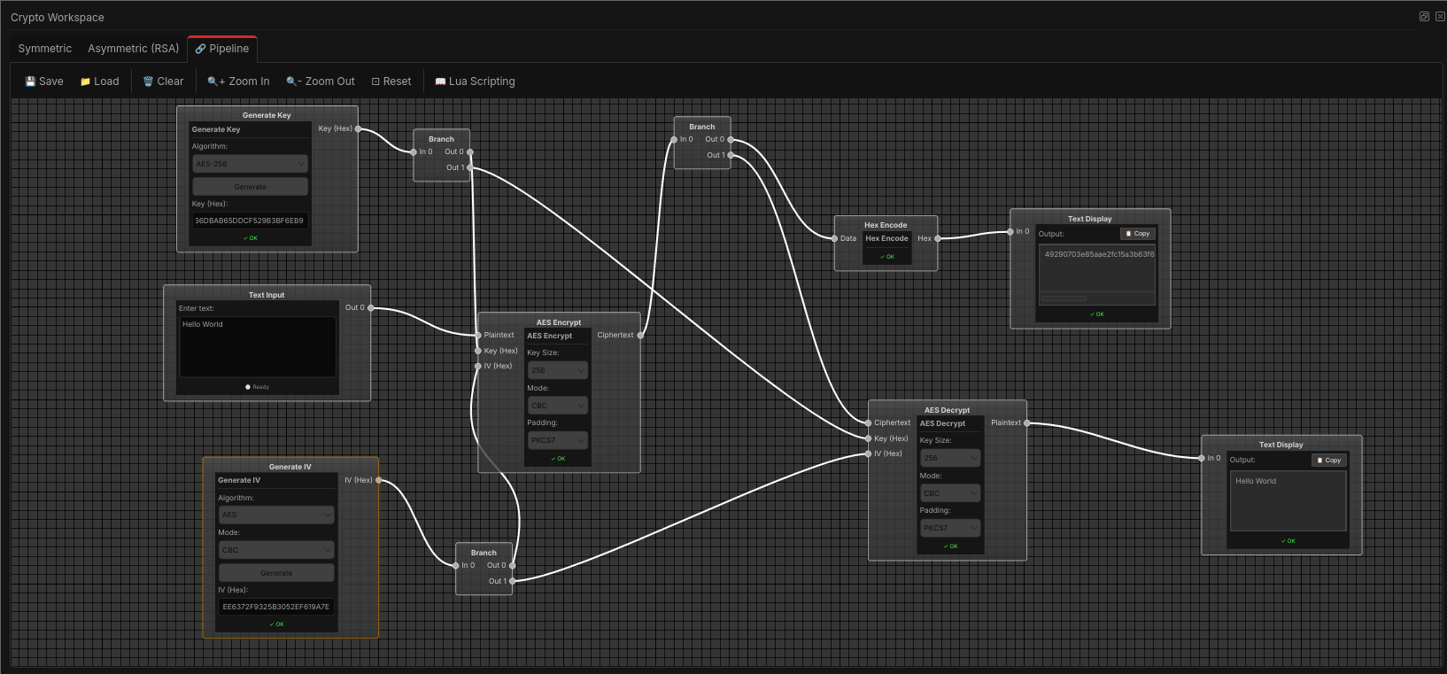Click the Ciphertext output pin of AES Encrypt
Image resolution: width=1447 pixels, height=674 pixels.
pyautogui.click(x=640, y=335)
